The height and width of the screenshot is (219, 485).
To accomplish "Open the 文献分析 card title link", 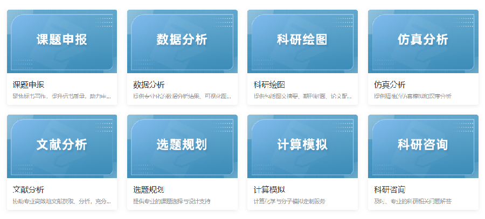I will [29, 189].
